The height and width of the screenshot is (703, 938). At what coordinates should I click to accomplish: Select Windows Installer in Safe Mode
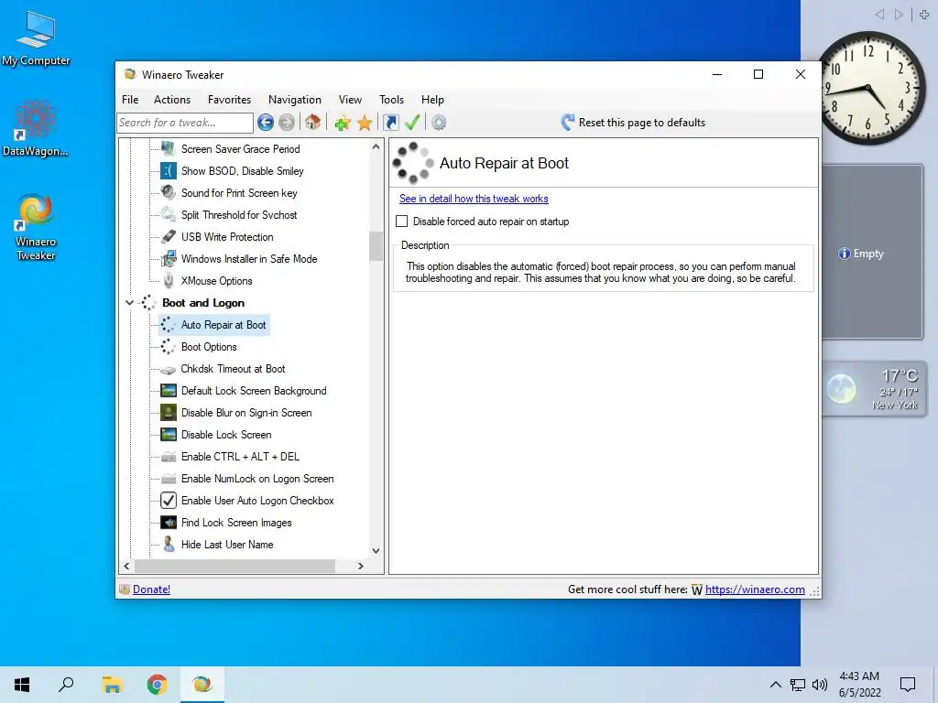coord(249,259)
